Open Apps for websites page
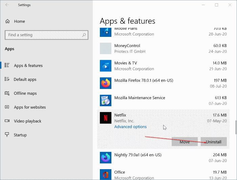The height and width of the screenshot is (180, 237). (30, 107)
